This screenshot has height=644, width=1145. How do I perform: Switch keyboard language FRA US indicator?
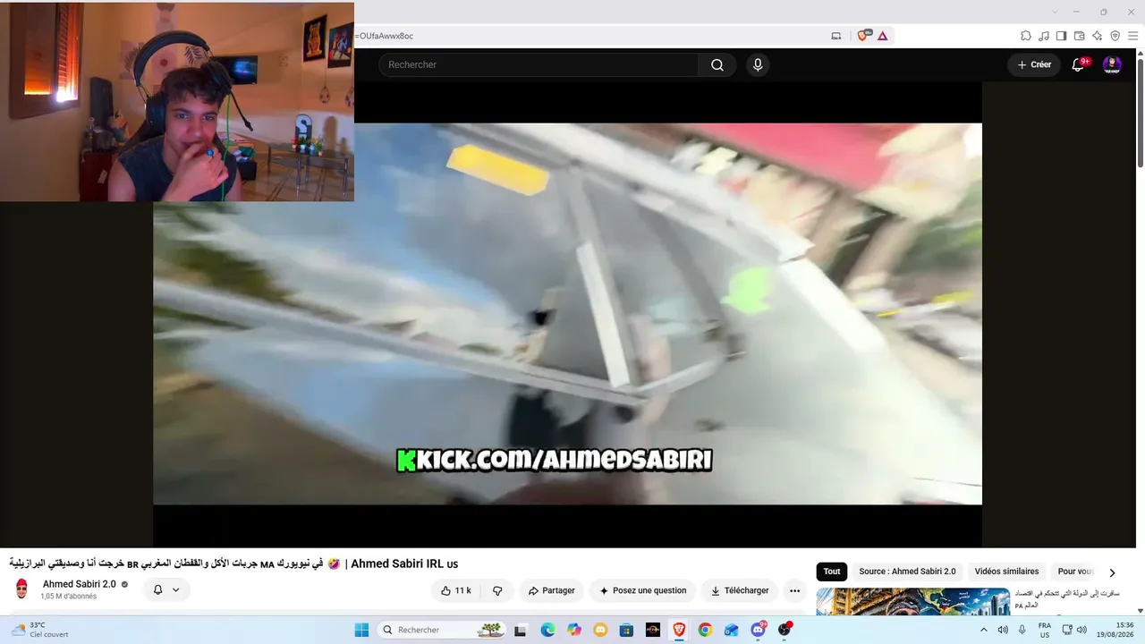pyautogui.click(x=1044, y=630)
